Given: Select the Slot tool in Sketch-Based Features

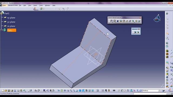Looking at the screenshot, I should tap(130, 21).
